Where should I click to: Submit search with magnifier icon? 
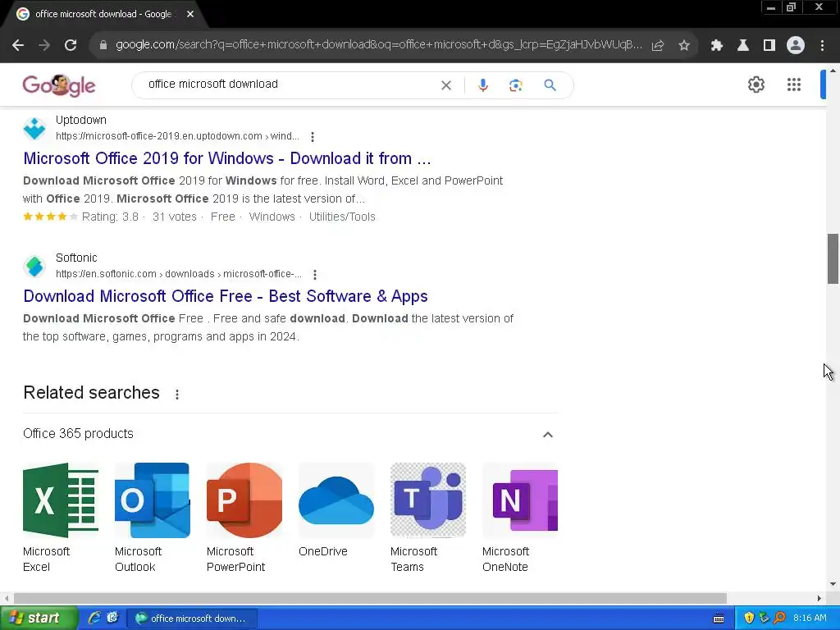click(550, 85)
